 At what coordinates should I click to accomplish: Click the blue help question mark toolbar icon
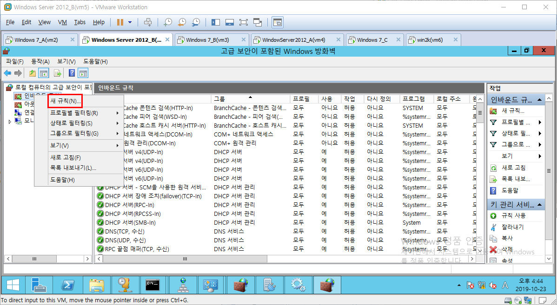click(x=72, y=73)
